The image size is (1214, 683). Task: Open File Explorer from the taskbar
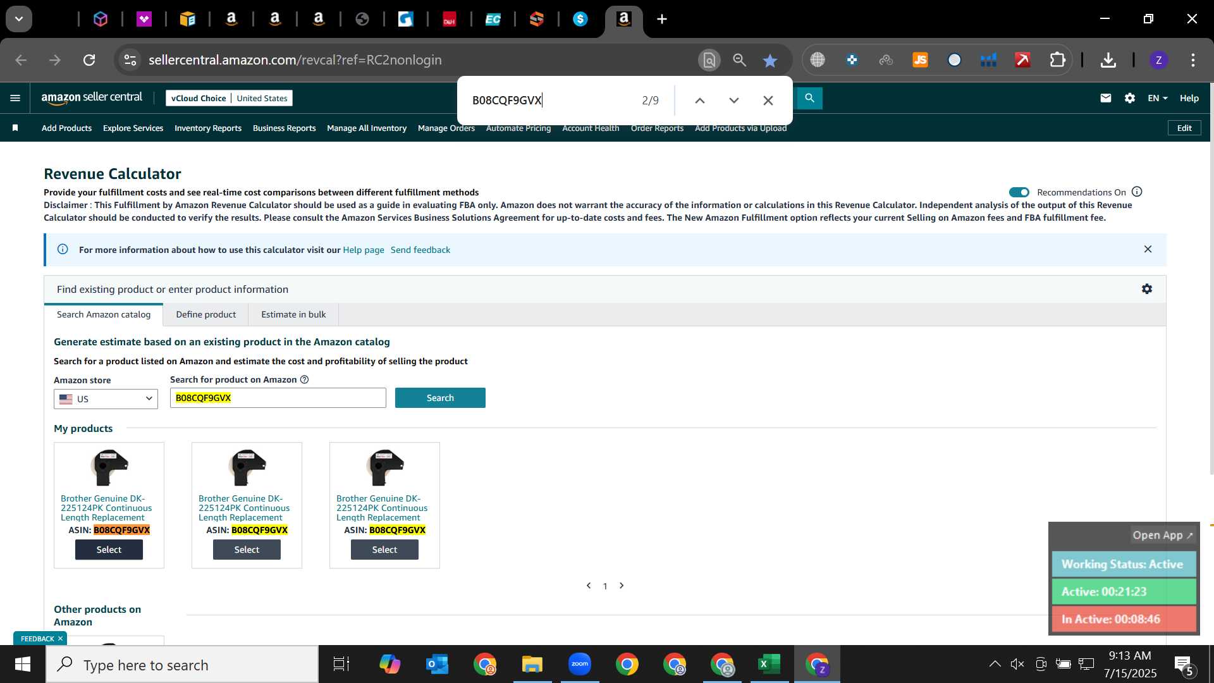coord(532,665)
